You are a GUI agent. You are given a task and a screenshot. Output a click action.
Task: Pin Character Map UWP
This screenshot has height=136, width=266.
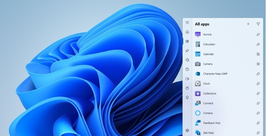tap(258, 74)
